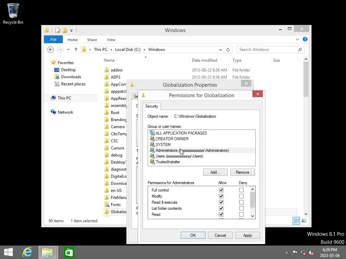This screenshot has height=259, width=346.
Task: Select Network in navigation pane
Action: pyautogui.click(x=65, y=112)
